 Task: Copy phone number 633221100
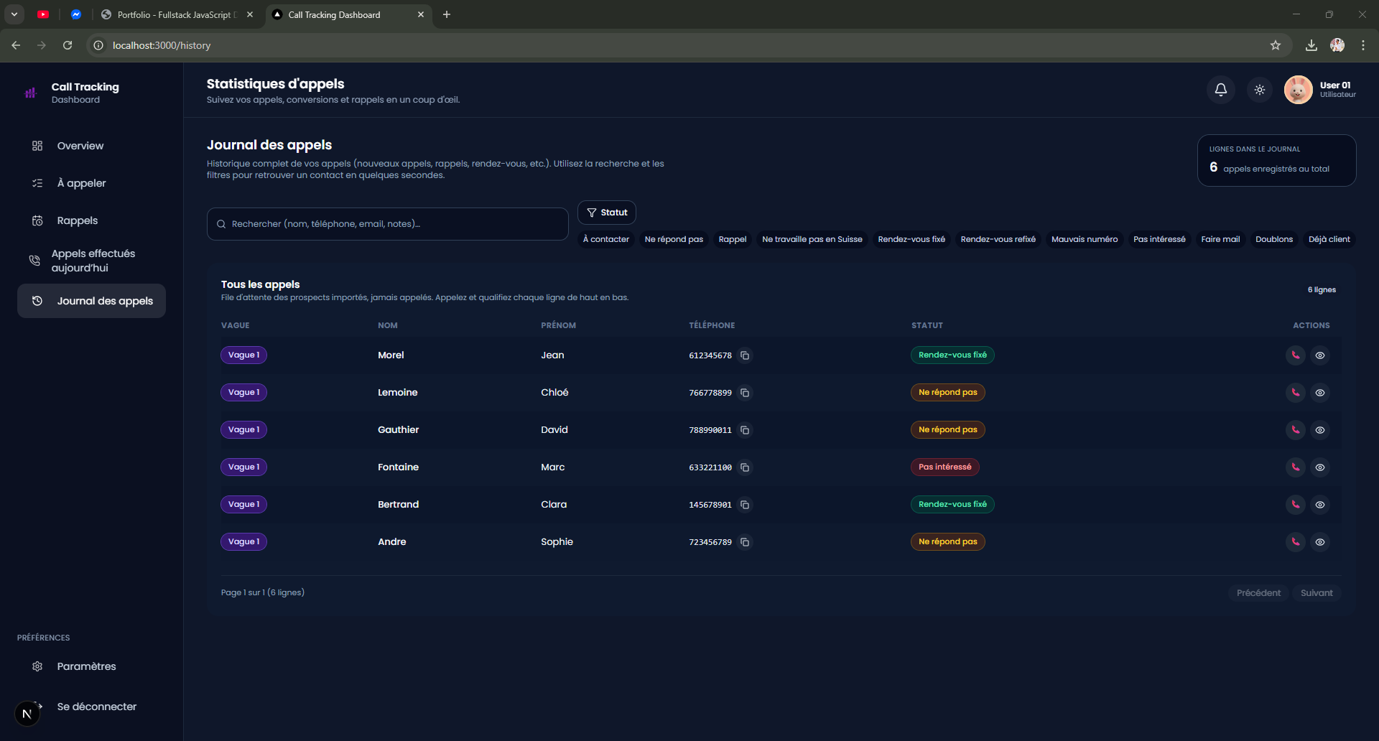[745, 467]
